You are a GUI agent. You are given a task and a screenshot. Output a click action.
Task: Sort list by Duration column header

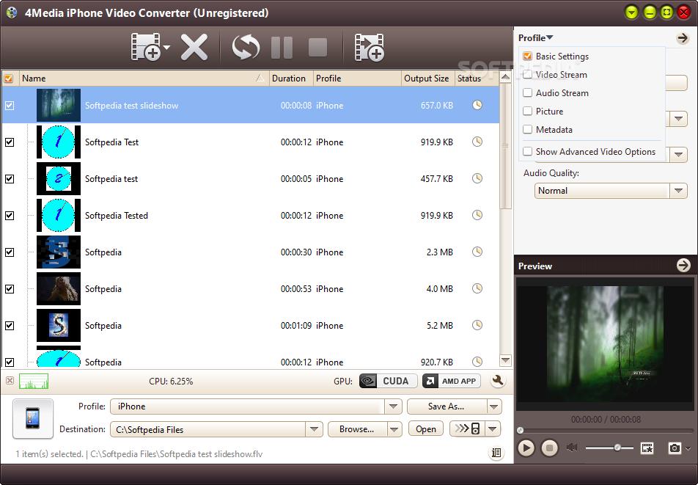(291, 79)
